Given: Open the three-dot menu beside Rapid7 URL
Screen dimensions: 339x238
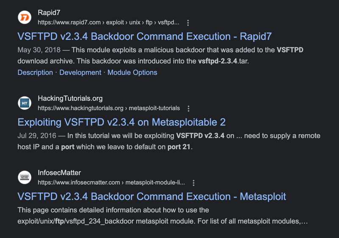Looking at the screenshot, I should (x=188, y=22).
